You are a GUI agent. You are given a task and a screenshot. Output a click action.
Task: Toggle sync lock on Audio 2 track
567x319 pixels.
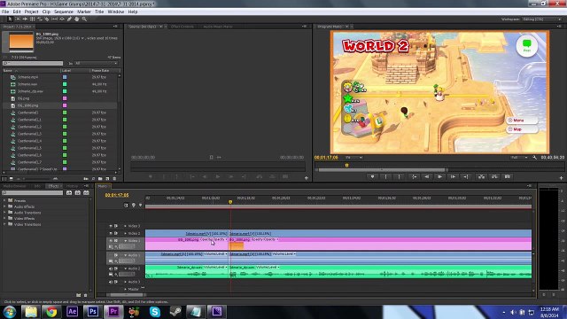(x=116, y=268)
